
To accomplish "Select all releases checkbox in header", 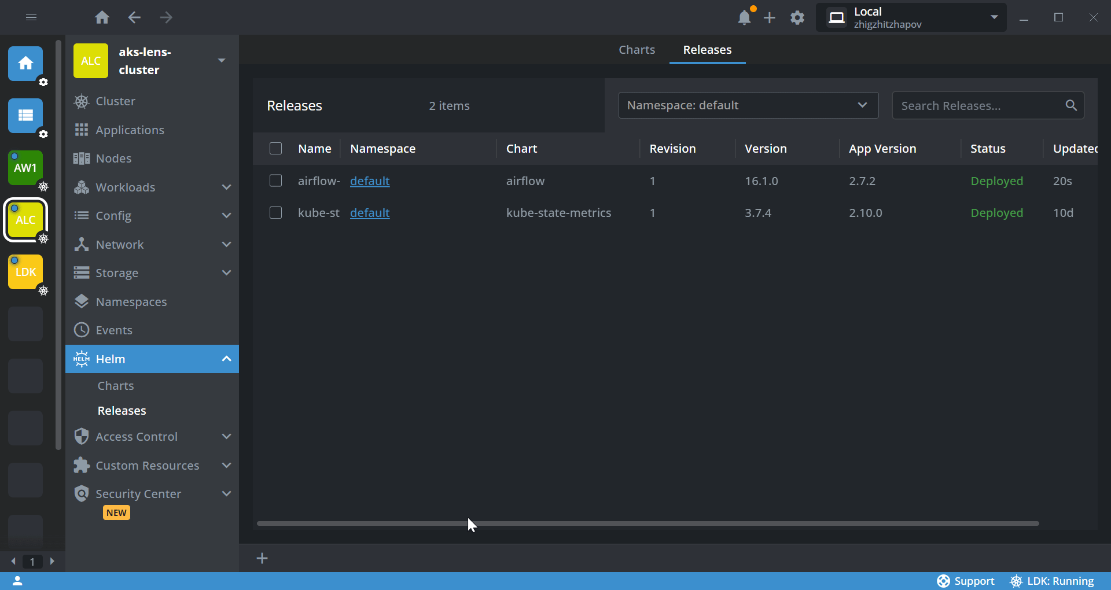I will click(276, 149).
